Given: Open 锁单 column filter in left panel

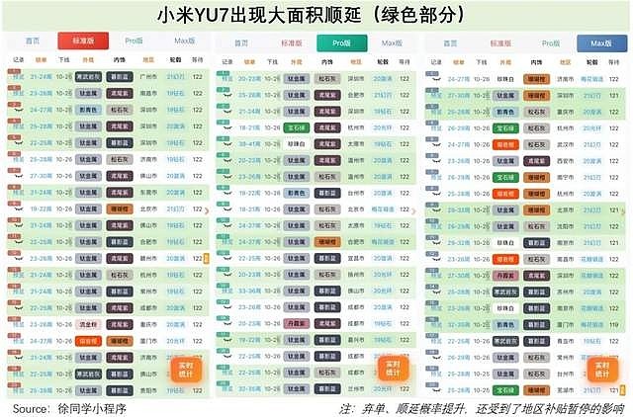Looking at the screenshot, I should pos(41,59).
